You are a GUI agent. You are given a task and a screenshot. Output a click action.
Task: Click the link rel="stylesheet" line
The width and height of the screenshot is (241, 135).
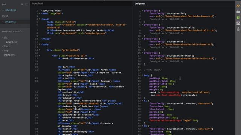click(x=77, y=33)
